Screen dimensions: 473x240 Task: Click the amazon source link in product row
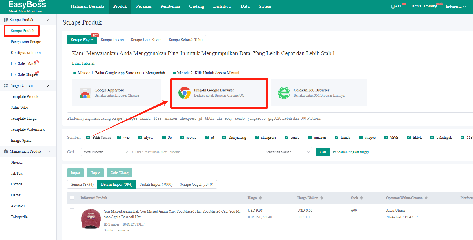pos(124,230)
